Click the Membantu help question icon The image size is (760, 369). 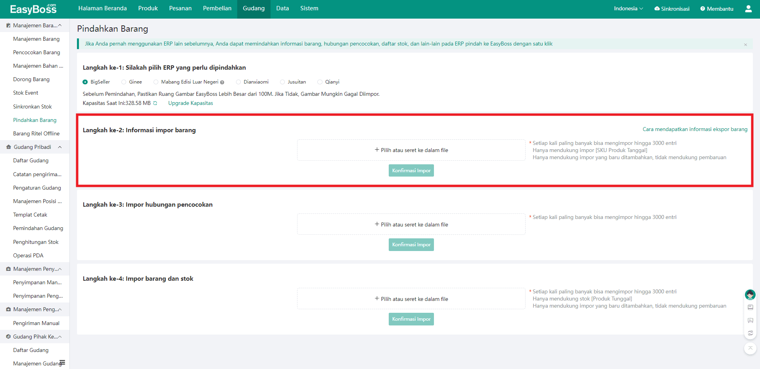coord(702,9)
